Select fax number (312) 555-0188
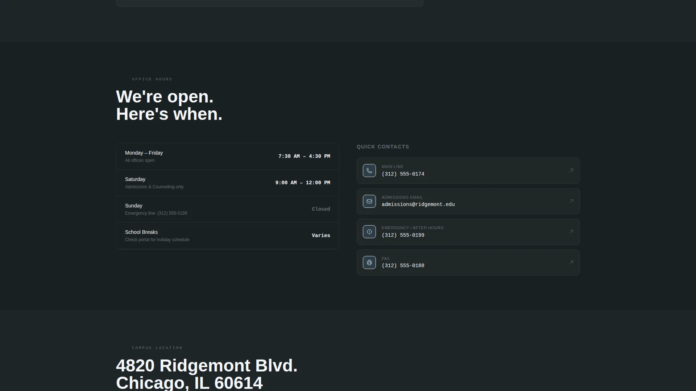Screen dimensions: 696x391 point(403,266)
